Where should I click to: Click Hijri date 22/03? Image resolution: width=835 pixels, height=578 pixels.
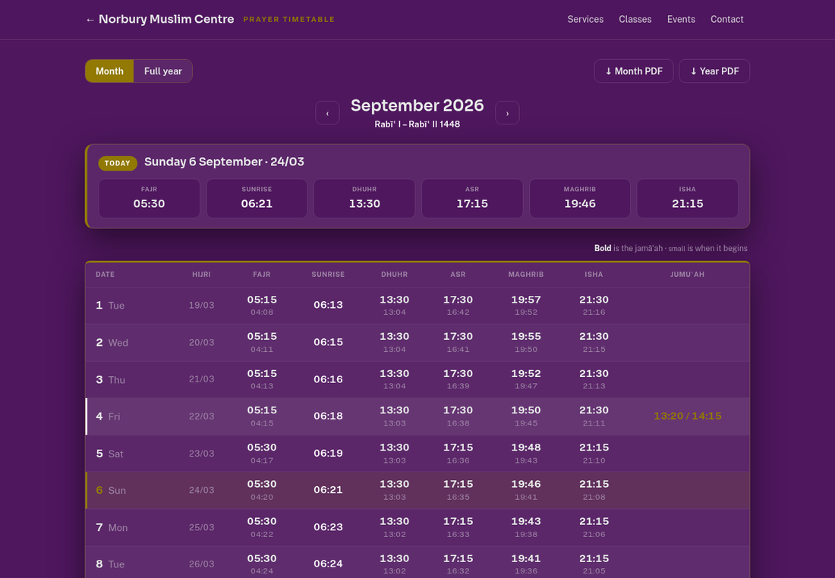(201, 416)
